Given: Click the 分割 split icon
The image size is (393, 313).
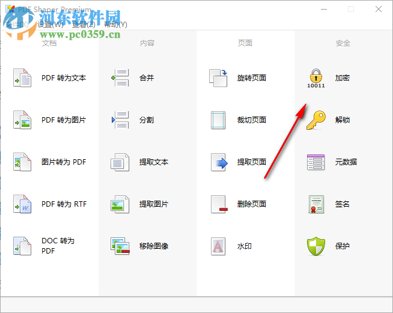Looking at the screenshot, I should 120,120.
